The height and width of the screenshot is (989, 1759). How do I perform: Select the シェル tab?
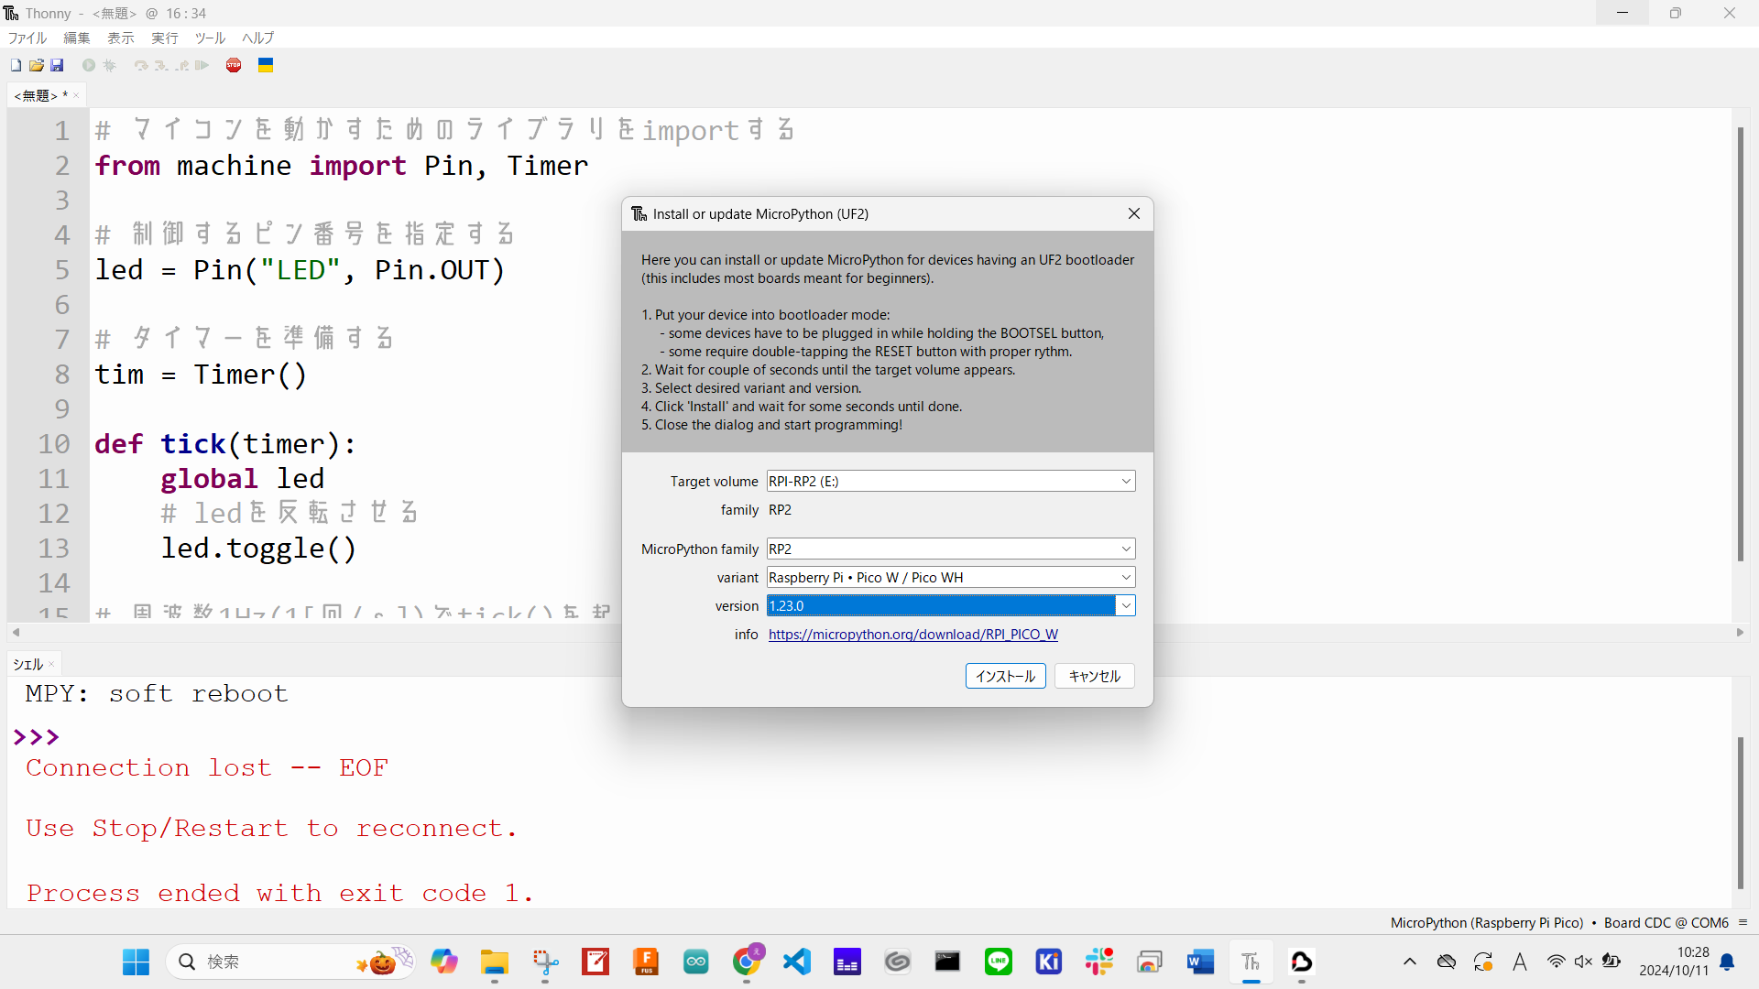pyautogui.click(x=27, y=664)
